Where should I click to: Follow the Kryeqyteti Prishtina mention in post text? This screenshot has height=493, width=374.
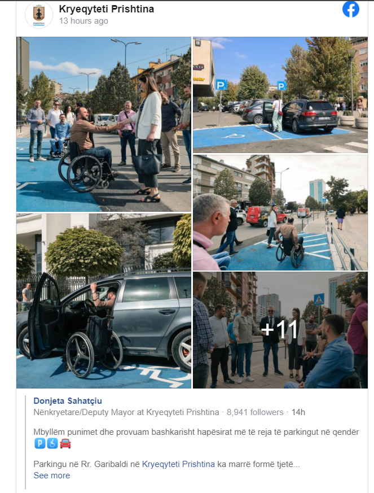click(178, 464)
